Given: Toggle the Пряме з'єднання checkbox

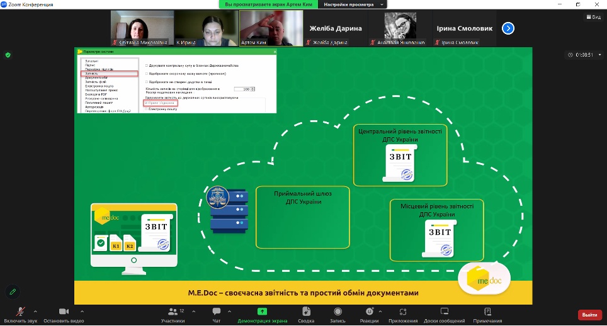Looking at the screenshot, I should point(146,103).
